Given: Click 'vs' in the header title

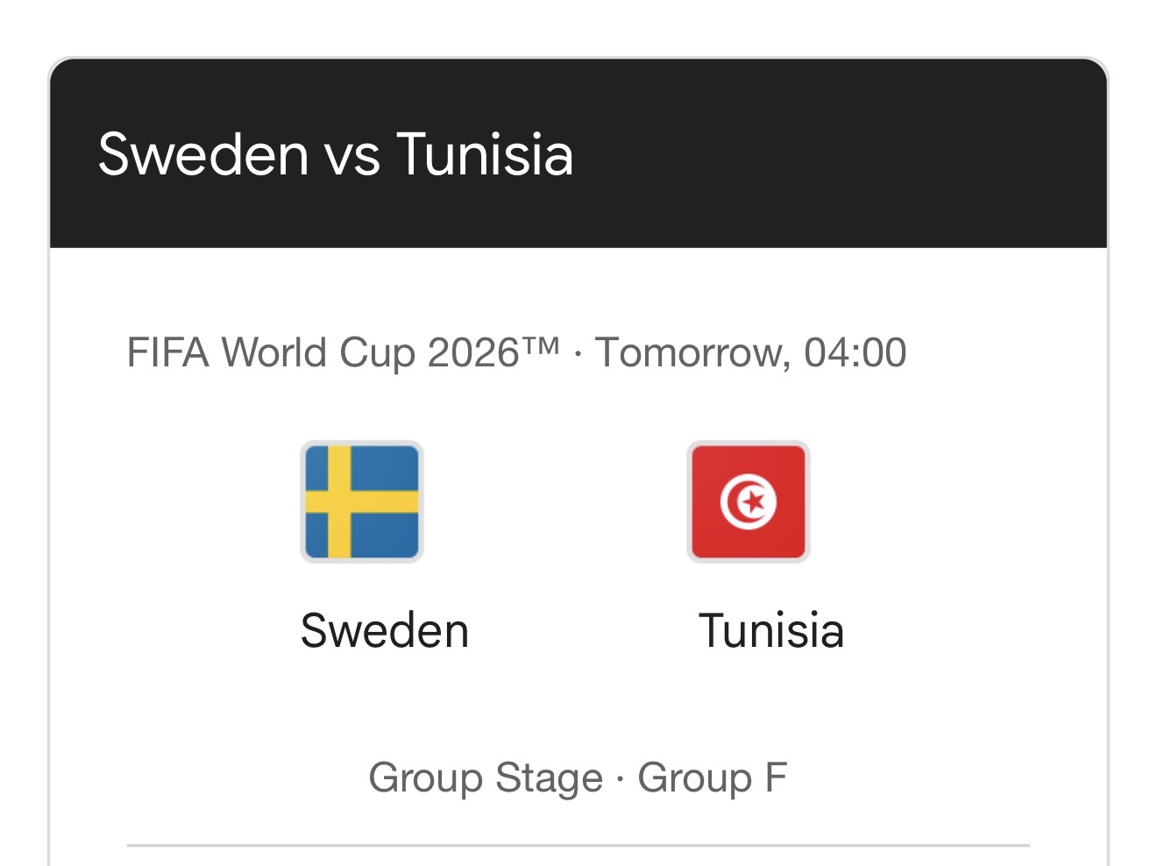Looking at the screenshot, I should point(353,158).
